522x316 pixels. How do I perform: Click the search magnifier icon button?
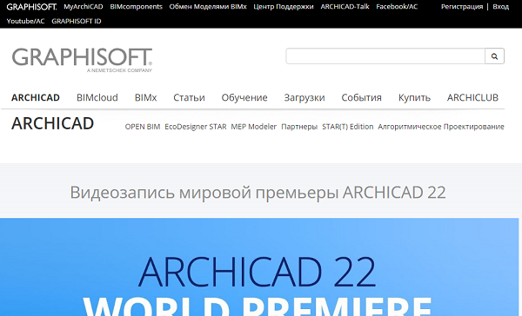pos(494,56)
